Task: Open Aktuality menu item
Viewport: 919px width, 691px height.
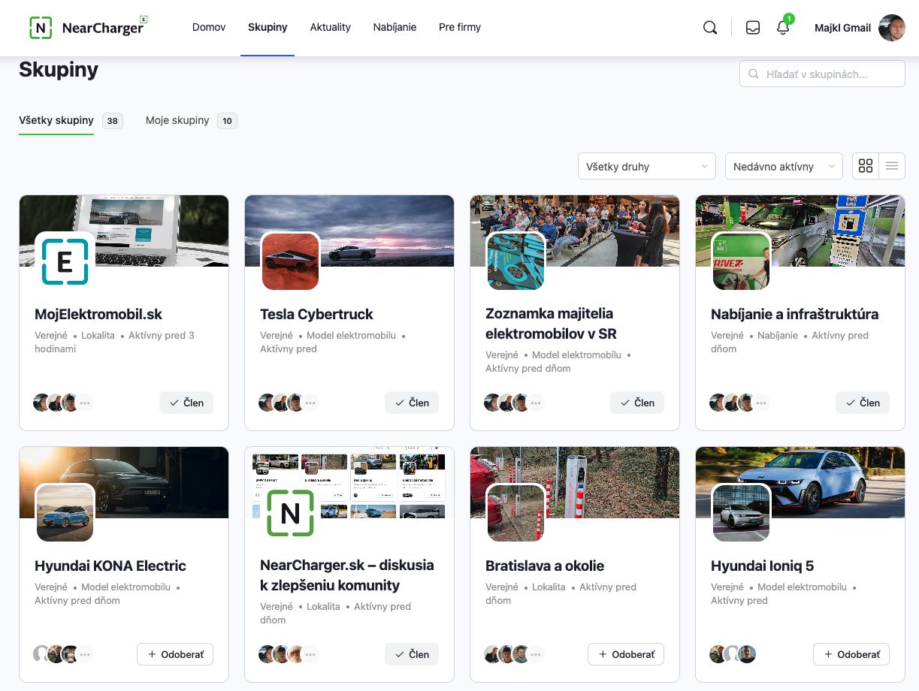Action: [x=331, y=27]
